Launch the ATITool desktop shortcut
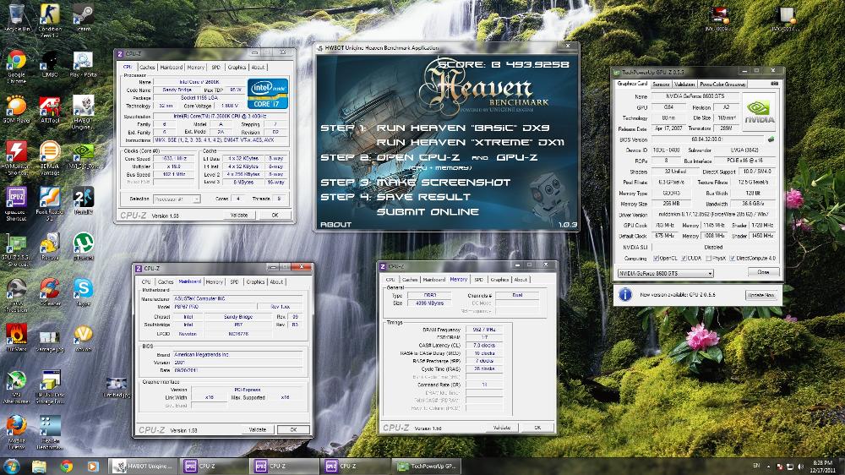 point(50,109)
